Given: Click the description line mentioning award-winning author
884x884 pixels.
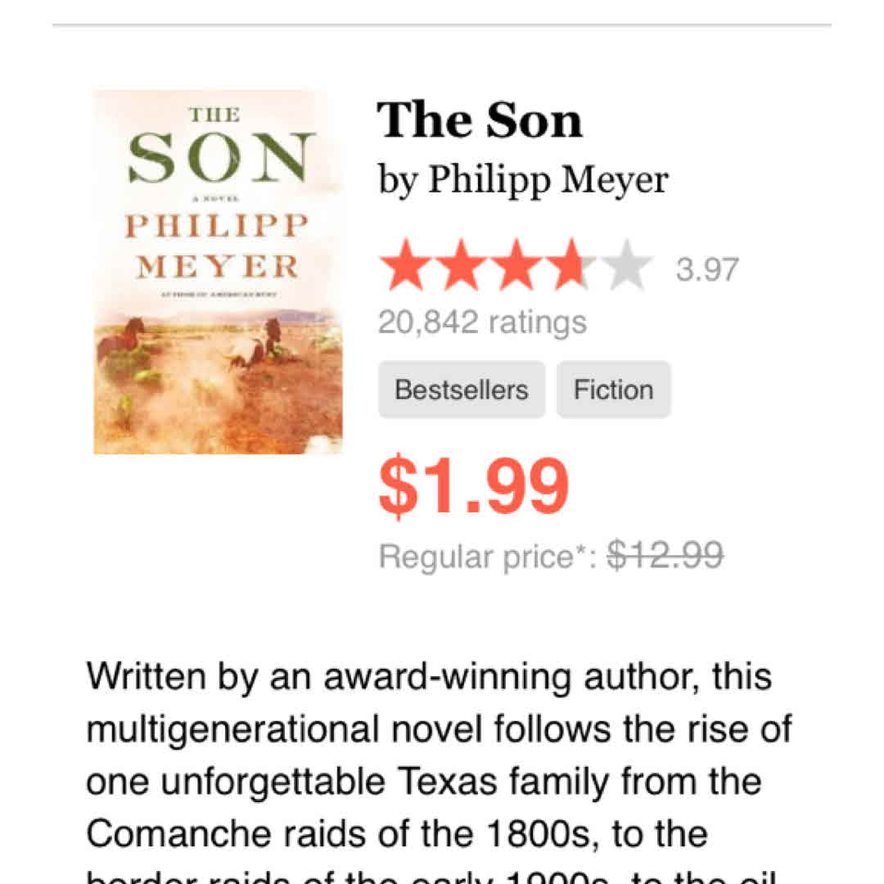Looking at the screenshot, I should tap(429, 677).
